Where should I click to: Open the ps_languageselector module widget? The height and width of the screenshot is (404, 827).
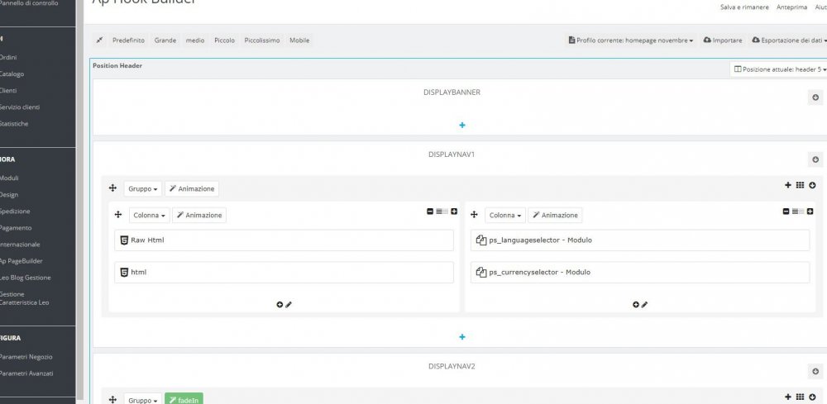tap(640, 240)
